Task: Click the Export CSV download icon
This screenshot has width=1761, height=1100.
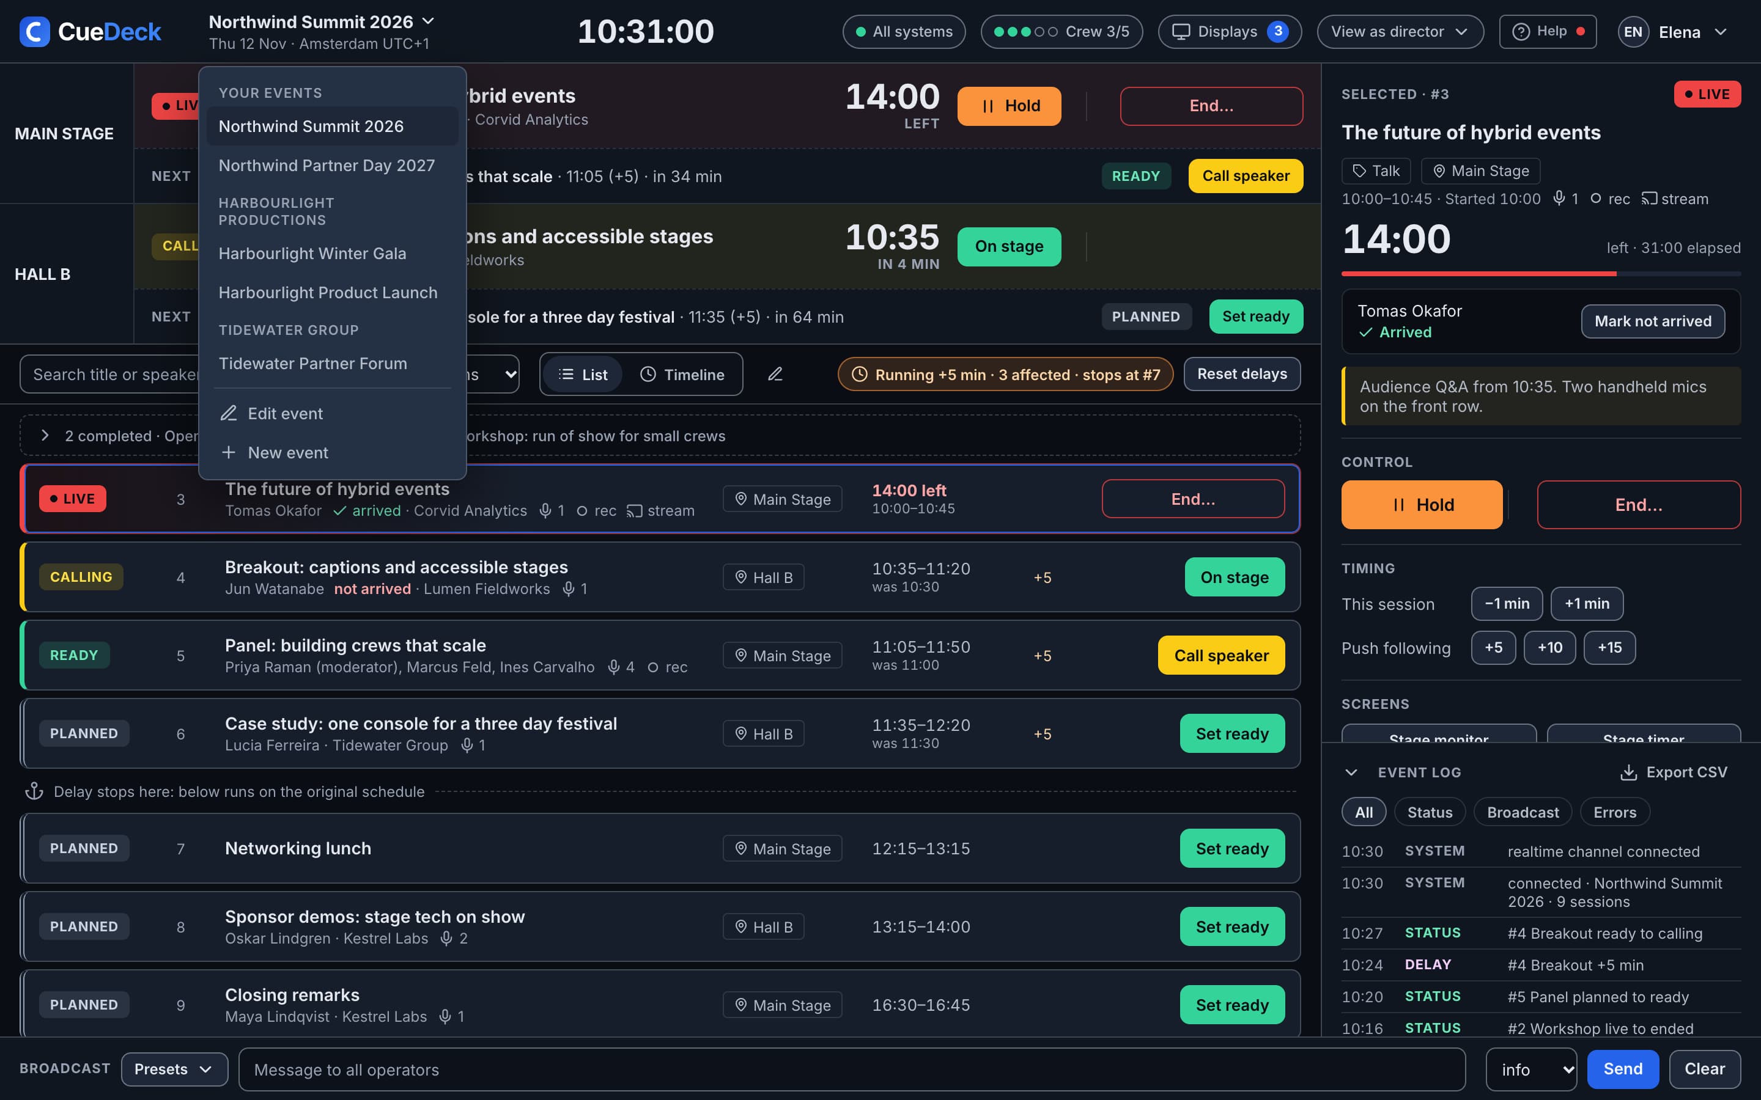Action: pos(1628,772)
